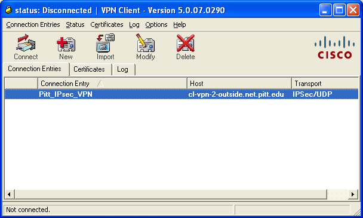Delete the selected connection entry
The height and width of the screenshot is (218, 363).
click(186, 47)
